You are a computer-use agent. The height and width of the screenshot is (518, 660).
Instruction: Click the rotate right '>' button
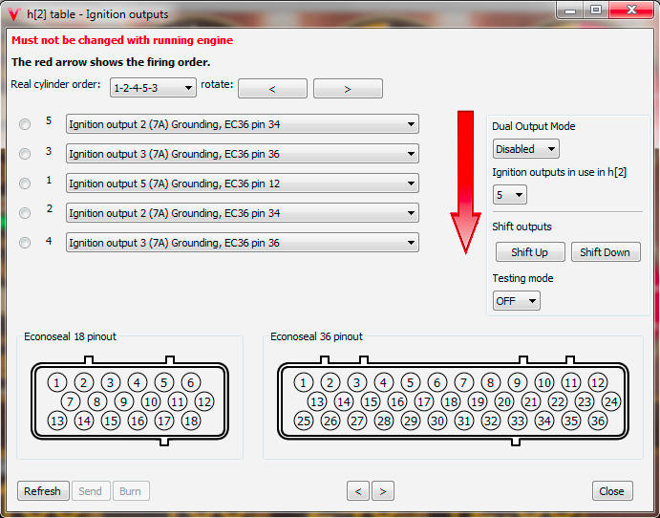pyautogui.click(x=348, y=89)
